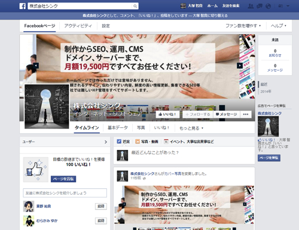
Task: Click the ページを宣伝 button under 100 いいね
Action: (63, 179)
